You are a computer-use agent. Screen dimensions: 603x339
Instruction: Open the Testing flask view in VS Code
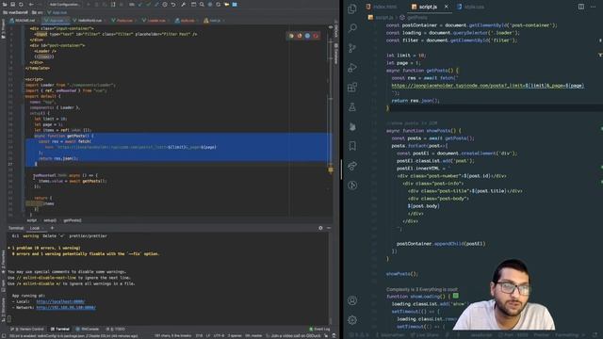[351, 106]
